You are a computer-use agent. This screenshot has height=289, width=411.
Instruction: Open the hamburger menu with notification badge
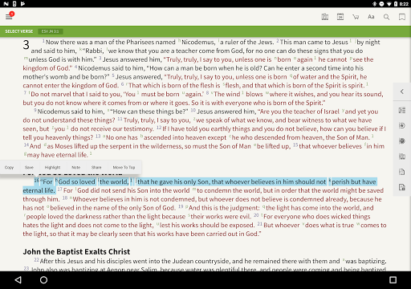10,16
